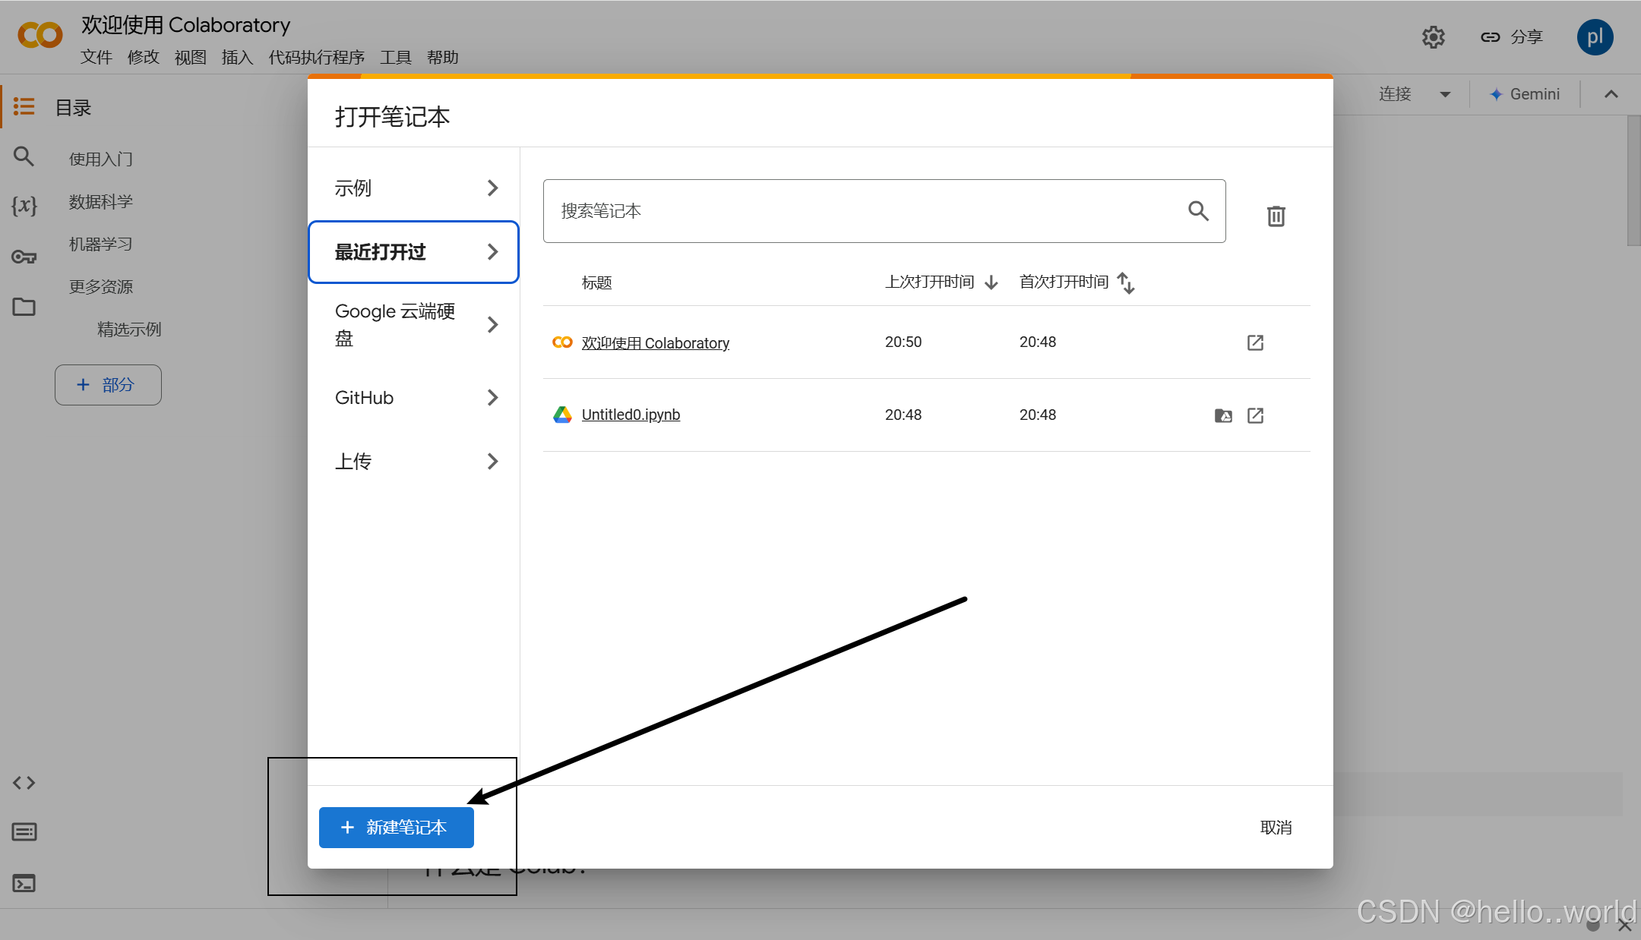This screenshot has height=940, width=1641.
Task: Collapse header using the top-right chevron
Action: coord(1611,95)
